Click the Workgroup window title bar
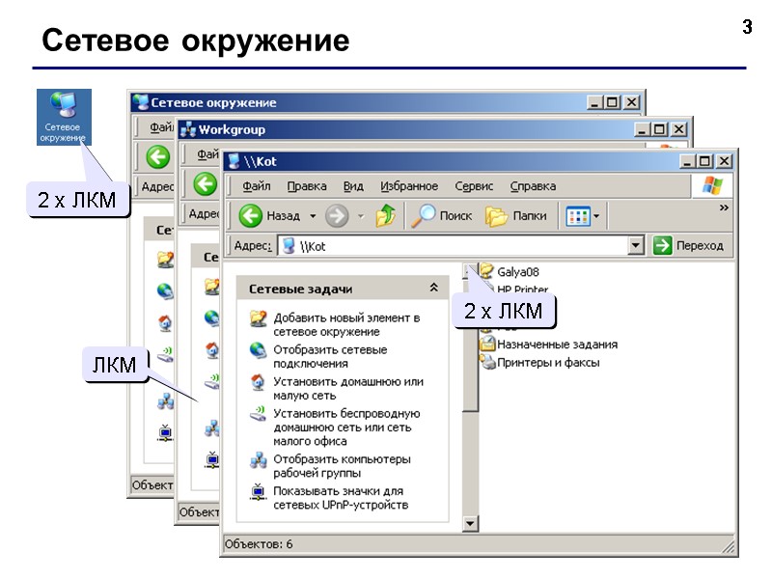772x579 pixels. (x=406, y=130)
